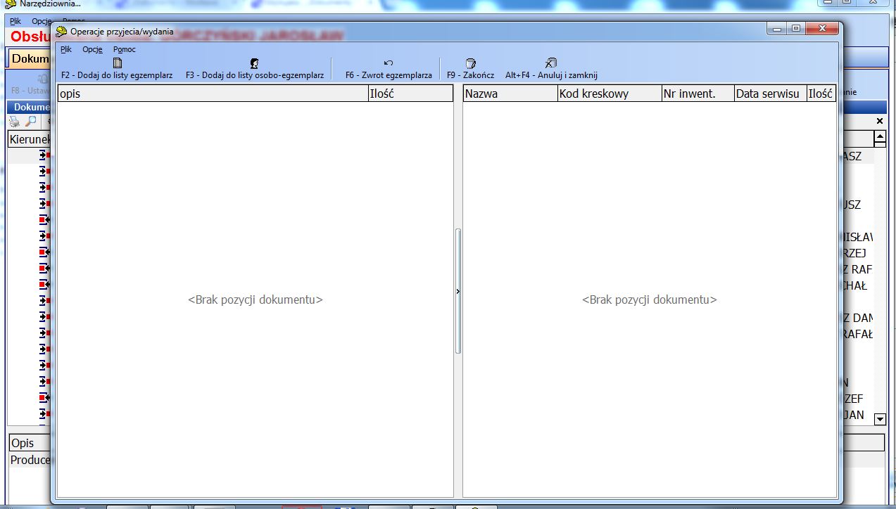Image resolution: width=896 pixels, height=509 pixels.
Task: Open Pomoc menu in Operacje przyjecia/wydania window
Action: (125, 49)
